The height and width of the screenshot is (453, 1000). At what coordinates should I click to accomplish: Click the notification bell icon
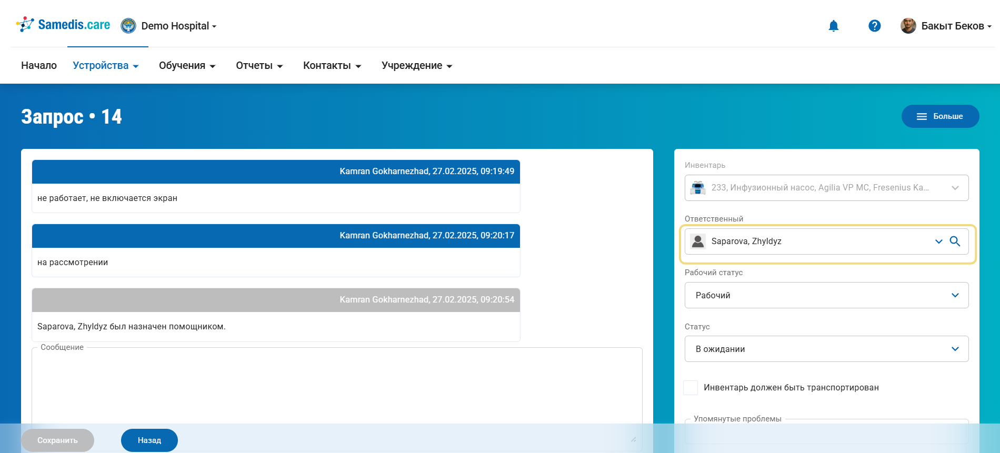click(x=833, y=26)
